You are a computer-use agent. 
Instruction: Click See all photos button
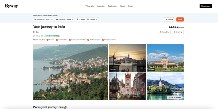[x=175, y=97]
